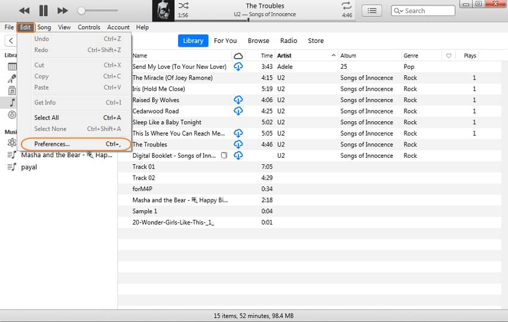This screenshot has height=322, width=508.
Task: Click the rewind previous track button
Action: point(25,11)
